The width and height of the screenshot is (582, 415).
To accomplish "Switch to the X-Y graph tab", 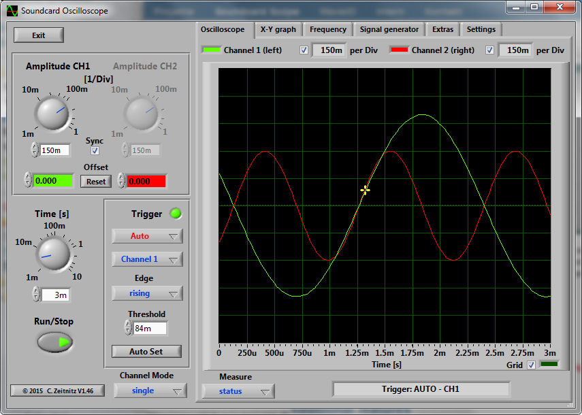I will pyautogui.click(x=278, y=29).
